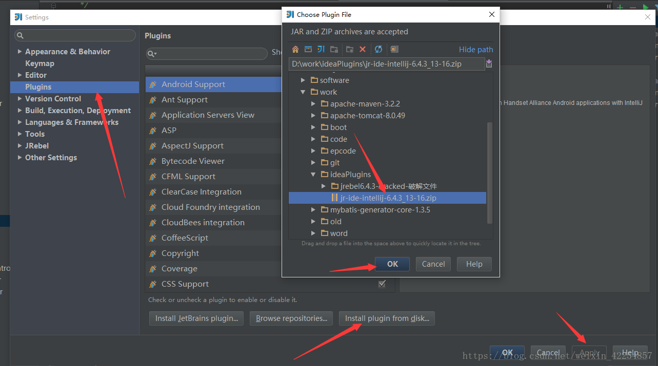Jump to the IDEA project directory icon
Image resolution: width=658 pixels, height=366 pixels.
321,49
